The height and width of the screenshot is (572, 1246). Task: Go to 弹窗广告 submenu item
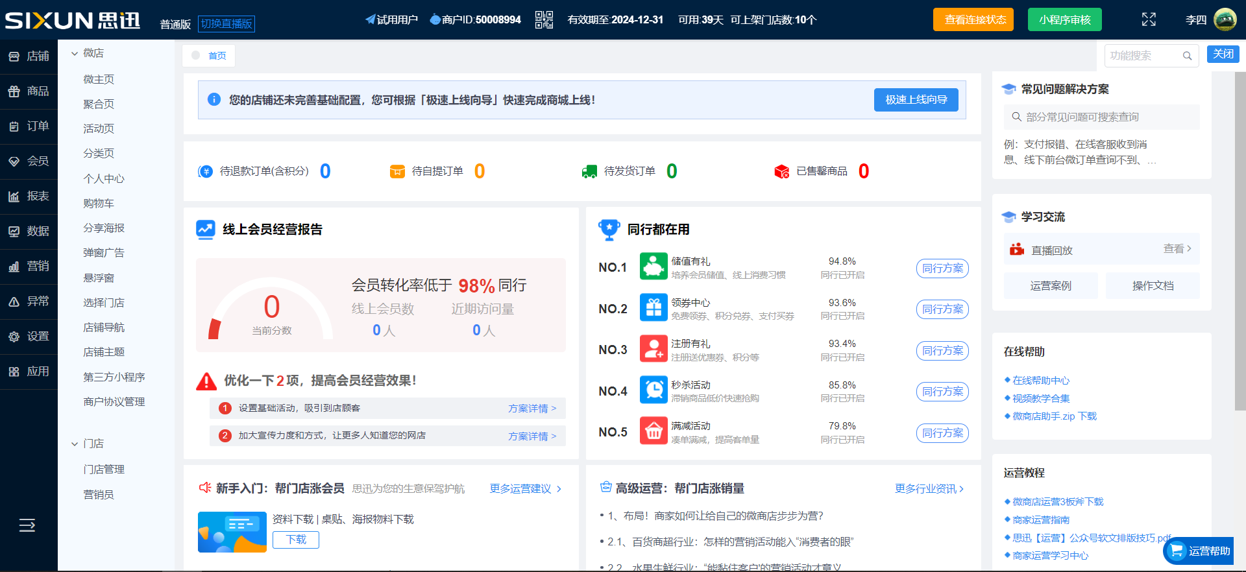(x=104, y=253)
